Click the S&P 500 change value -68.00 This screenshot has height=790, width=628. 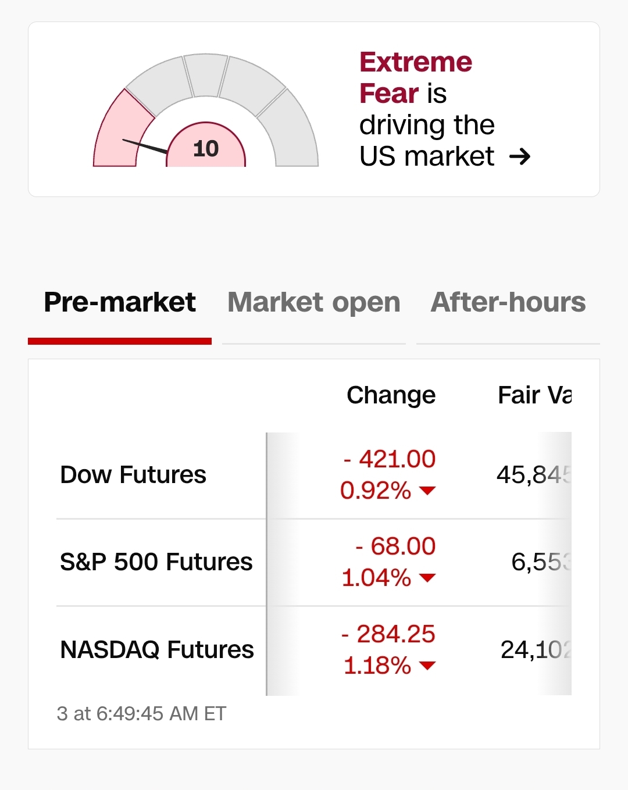coord(395,546)
